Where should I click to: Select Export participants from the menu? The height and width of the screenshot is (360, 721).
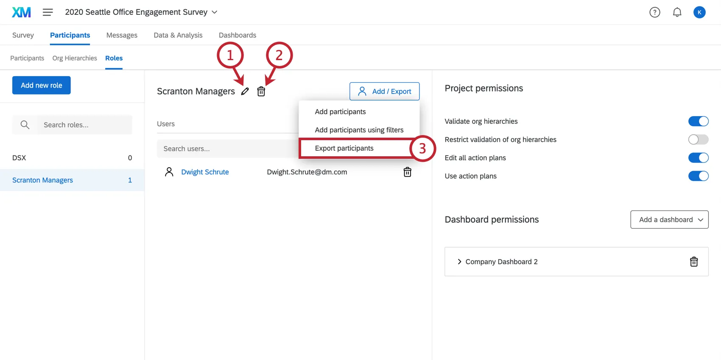tap(344, 148)
